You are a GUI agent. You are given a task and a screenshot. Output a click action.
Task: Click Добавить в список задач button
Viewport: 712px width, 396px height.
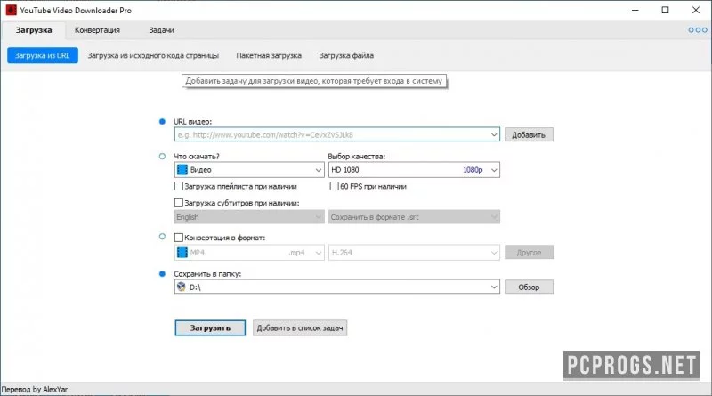click(x=300, y=327)
